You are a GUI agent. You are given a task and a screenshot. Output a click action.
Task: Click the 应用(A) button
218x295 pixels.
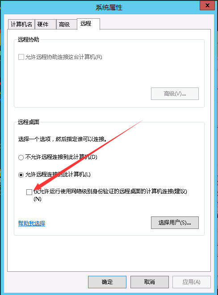click(192, 282)
